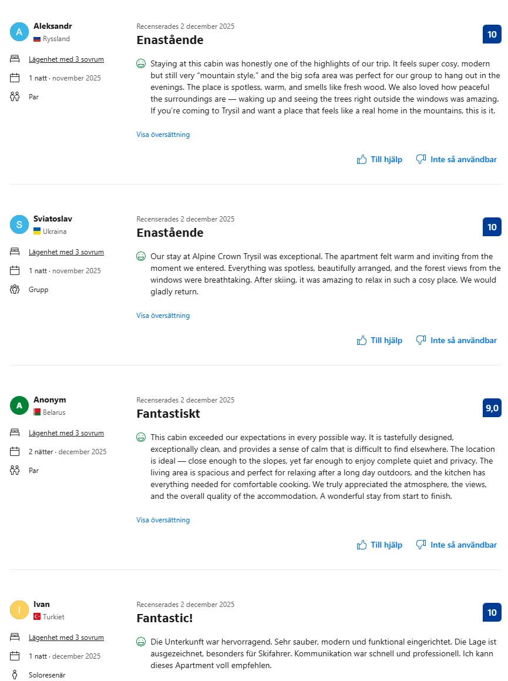Mark Anonym's review as 'Till hjälp'
The height and width of the screenshot is (681, 508).
pyautogui.click(x=386, y=545)
